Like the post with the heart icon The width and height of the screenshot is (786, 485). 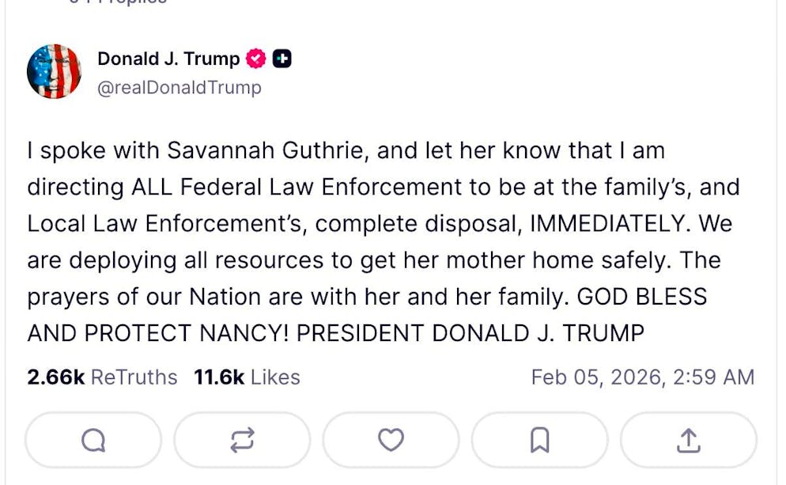391,440
